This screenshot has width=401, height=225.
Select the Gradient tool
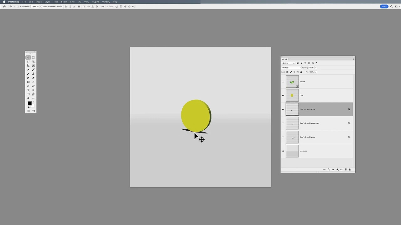(x=28, y=82)
